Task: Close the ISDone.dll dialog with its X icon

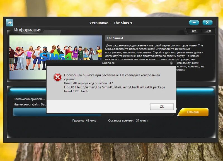Action: [171, 63]
